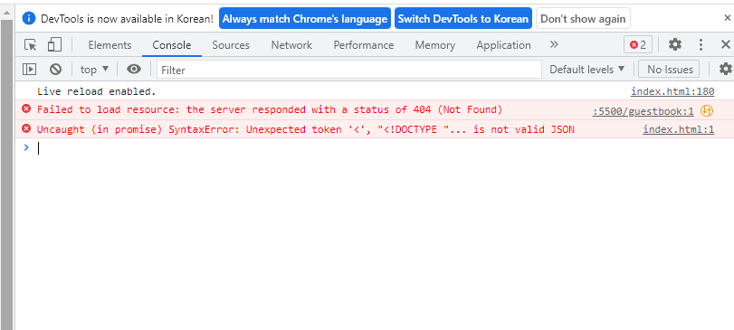This screenshot has width=734, height=330.
Task: Dismiss the language infobar X
Action: 727,18
